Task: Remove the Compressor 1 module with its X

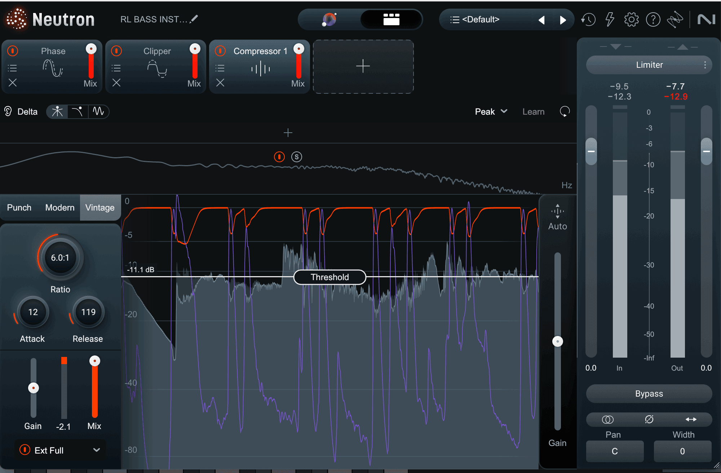Action: [x=220, y=83]
